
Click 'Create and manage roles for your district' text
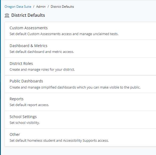(42, 69)
